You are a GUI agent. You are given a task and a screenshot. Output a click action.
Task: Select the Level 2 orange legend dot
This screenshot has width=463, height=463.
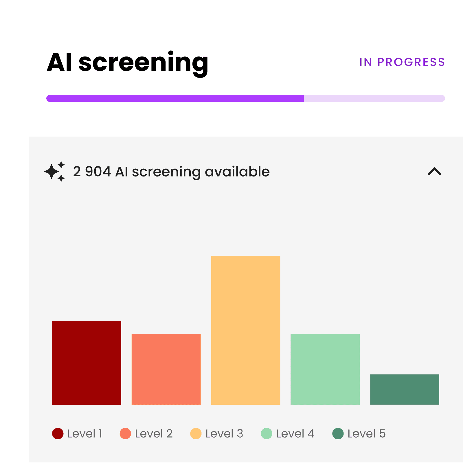(x=125, y=433)
